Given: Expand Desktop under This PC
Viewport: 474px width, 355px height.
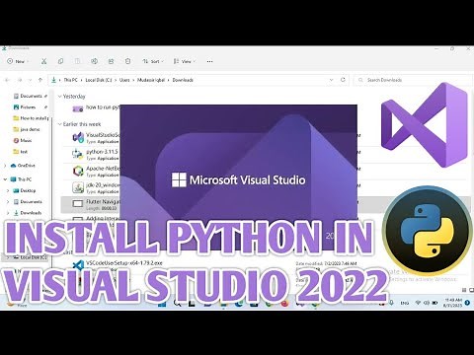Looking at the screenshot, I should tap(8, 190).
